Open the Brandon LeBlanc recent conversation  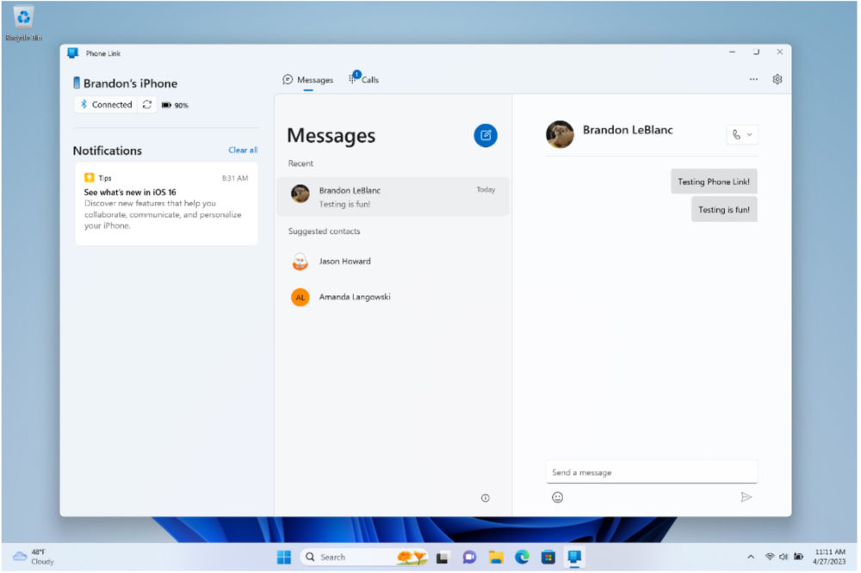click(393, 197)
